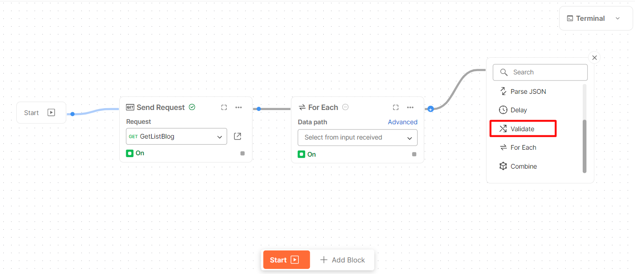This screenshot has width=635, height=274.
Task: Toggle the On switch in For Each block
Action: pyautogui.click(x=302, y=154)
